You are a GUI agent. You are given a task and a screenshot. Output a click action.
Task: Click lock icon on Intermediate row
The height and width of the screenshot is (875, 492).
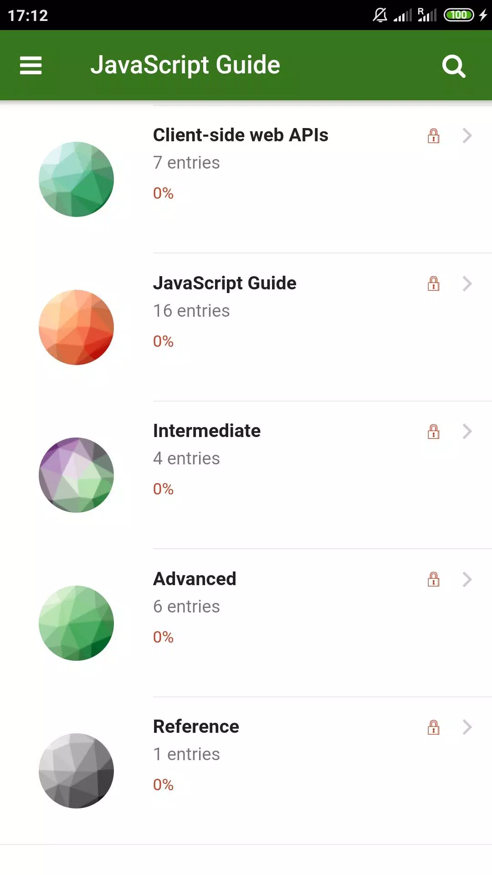(x=434, y=432)
